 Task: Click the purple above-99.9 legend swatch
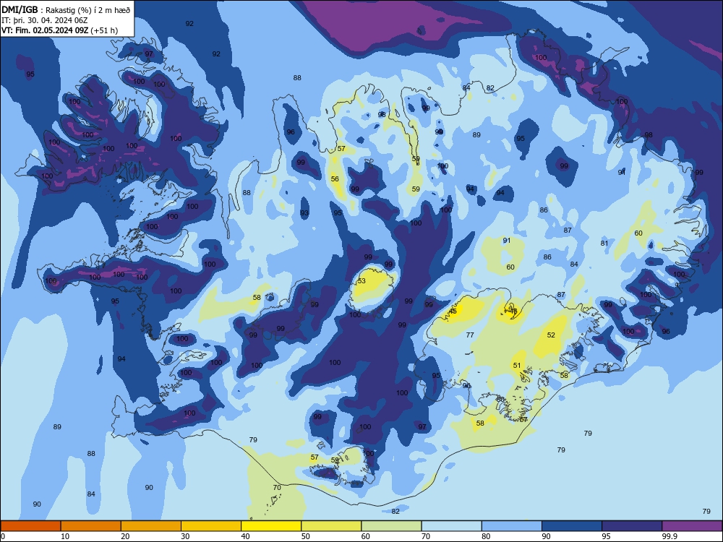tap(692, 526)
